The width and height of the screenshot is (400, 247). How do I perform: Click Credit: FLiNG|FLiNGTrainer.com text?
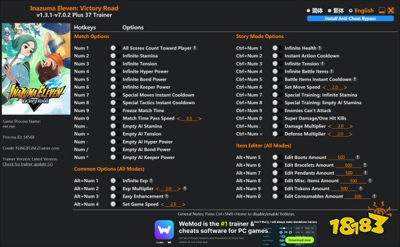[31, 148]
